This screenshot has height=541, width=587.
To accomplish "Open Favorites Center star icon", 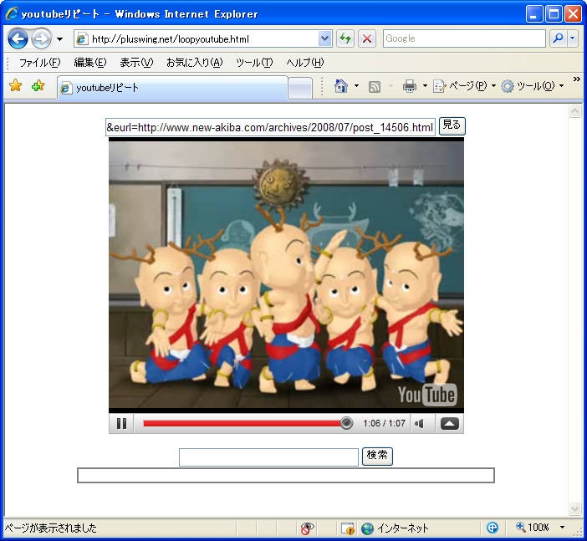I will (x=15, y=86).
